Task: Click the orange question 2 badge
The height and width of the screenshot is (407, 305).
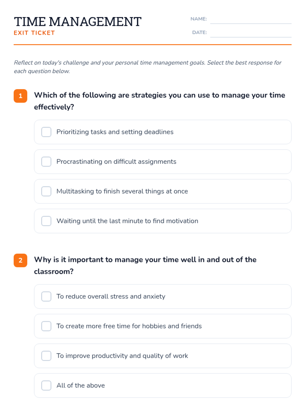Action: tap(20, 260)
